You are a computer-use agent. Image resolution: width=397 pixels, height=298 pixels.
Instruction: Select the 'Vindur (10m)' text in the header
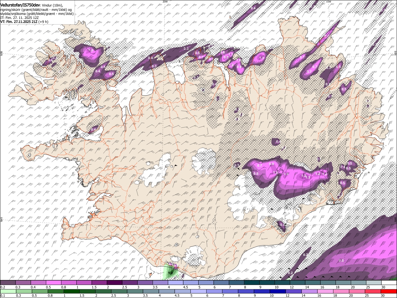click(x=52, y=6)
